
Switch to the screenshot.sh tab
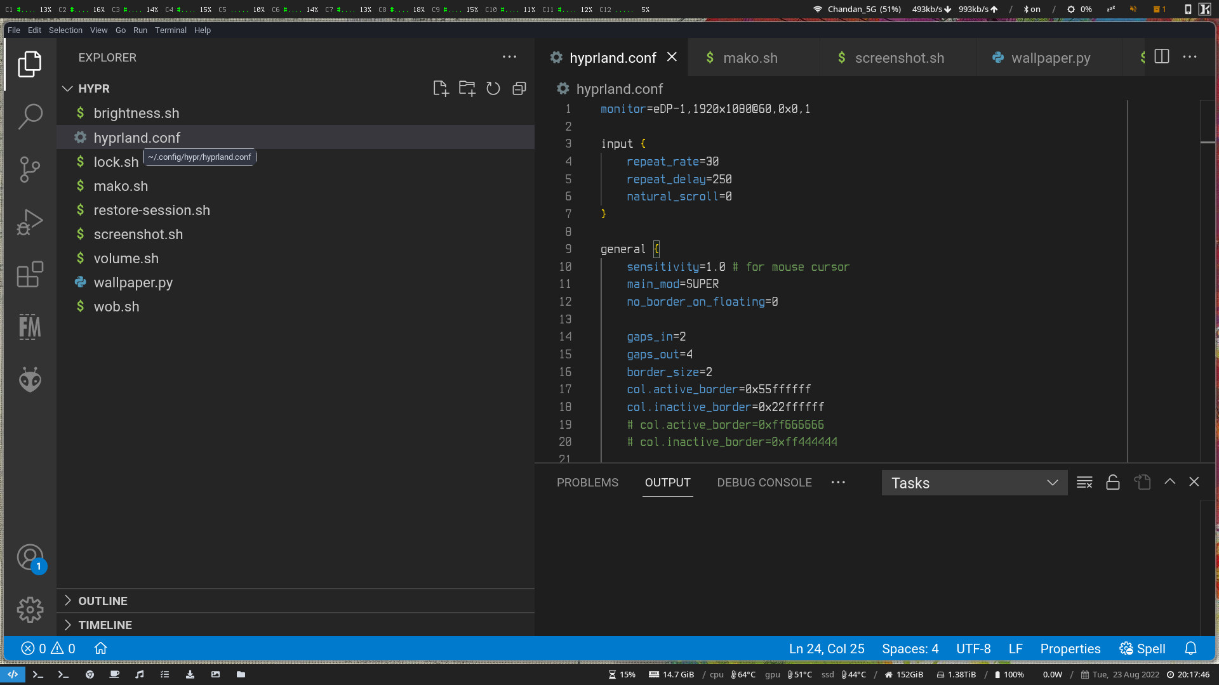pos(899,57)
